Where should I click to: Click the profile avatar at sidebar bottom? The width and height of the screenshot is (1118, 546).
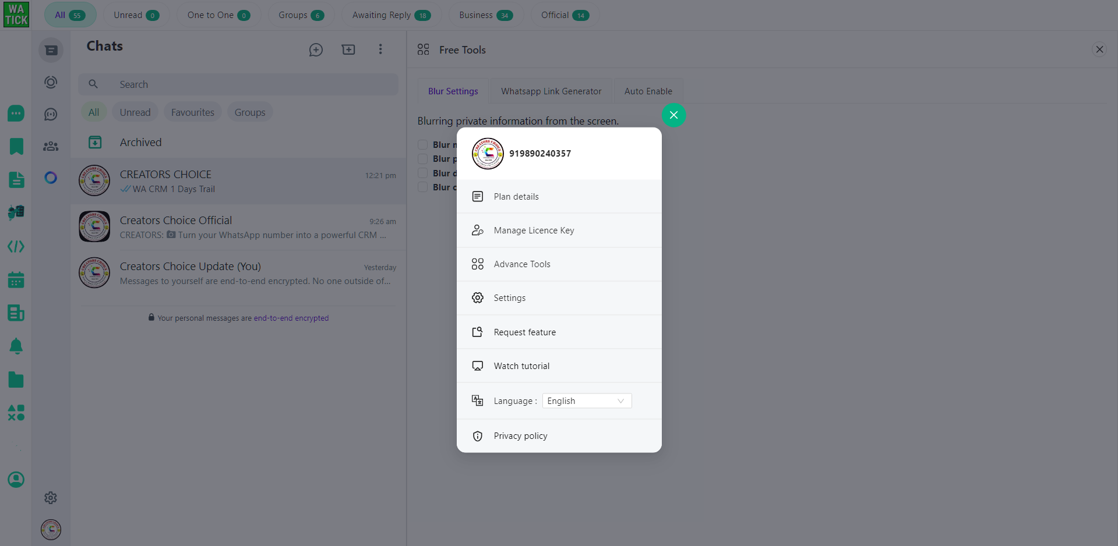pos(51,530)
